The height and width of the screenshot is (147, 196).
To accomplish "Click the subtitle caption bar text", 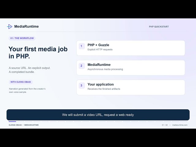I will coord(98,115).
